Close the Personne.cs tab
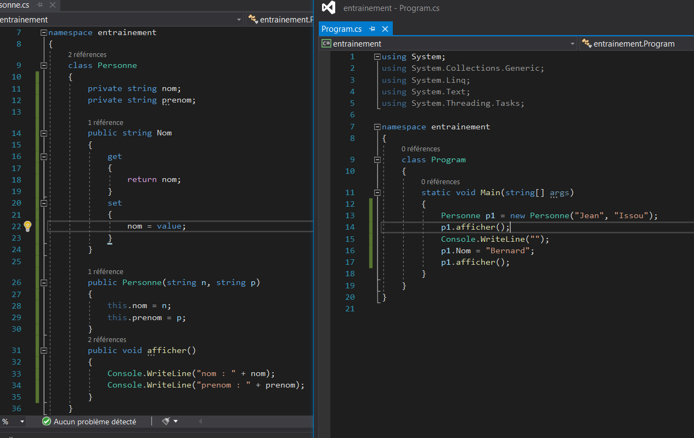The image size is (694, 438). [53, 5]
